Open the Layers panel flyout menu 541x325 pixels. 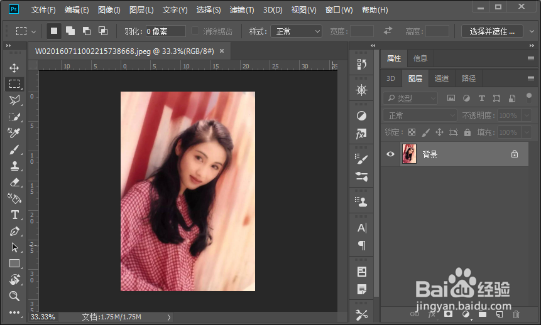(x=531, y=78)
